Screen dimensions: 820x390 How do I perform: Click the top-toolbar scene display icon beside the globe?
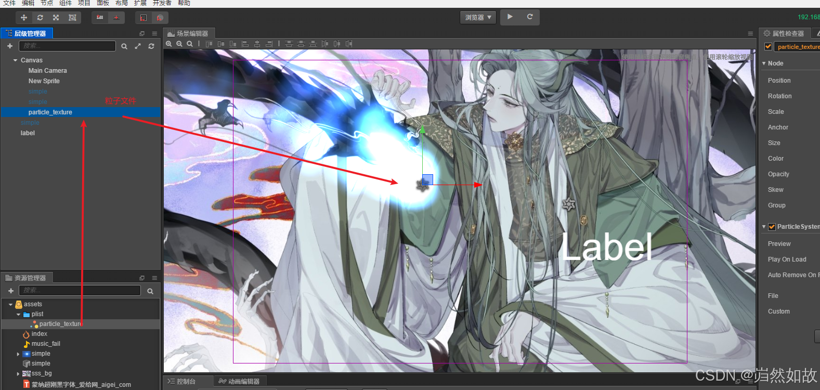point(144,18)
